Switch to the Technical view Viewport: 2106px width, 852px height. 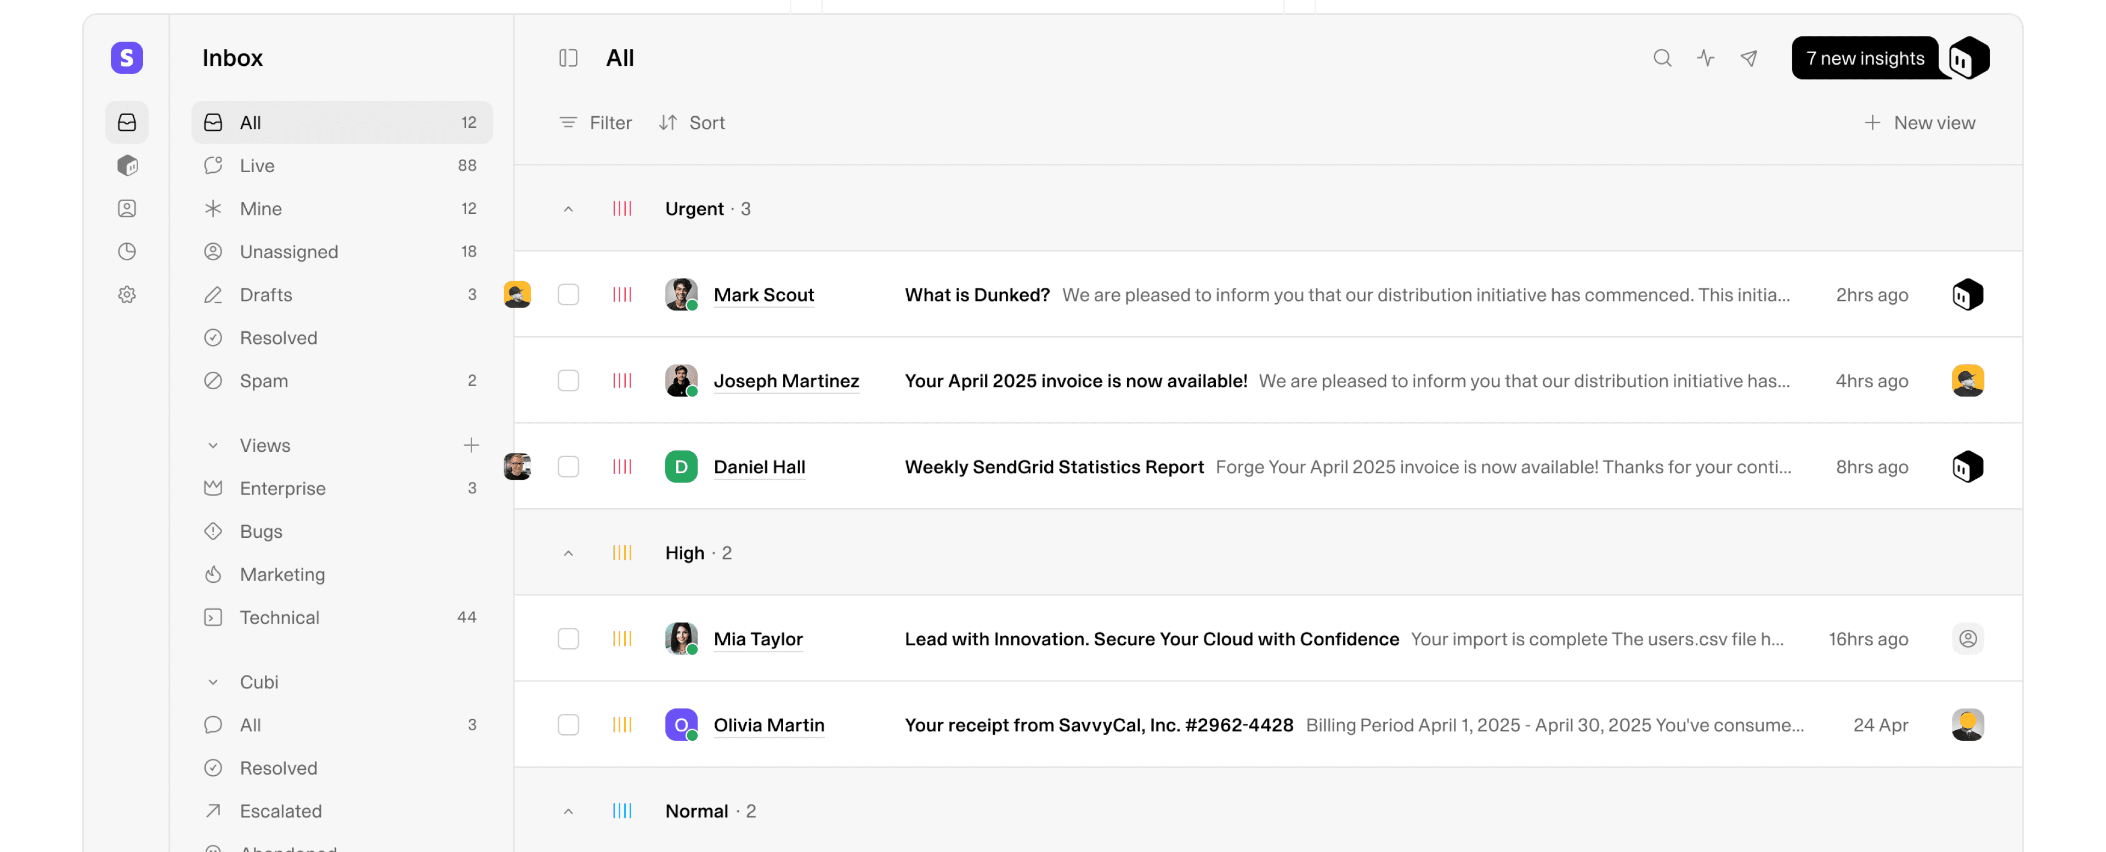tap(280, 617)
